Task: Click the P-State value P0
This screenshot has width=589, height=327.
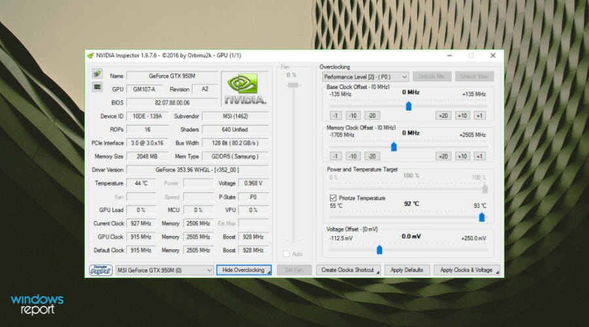Action: pyautogui.click(x=253, y=197)
